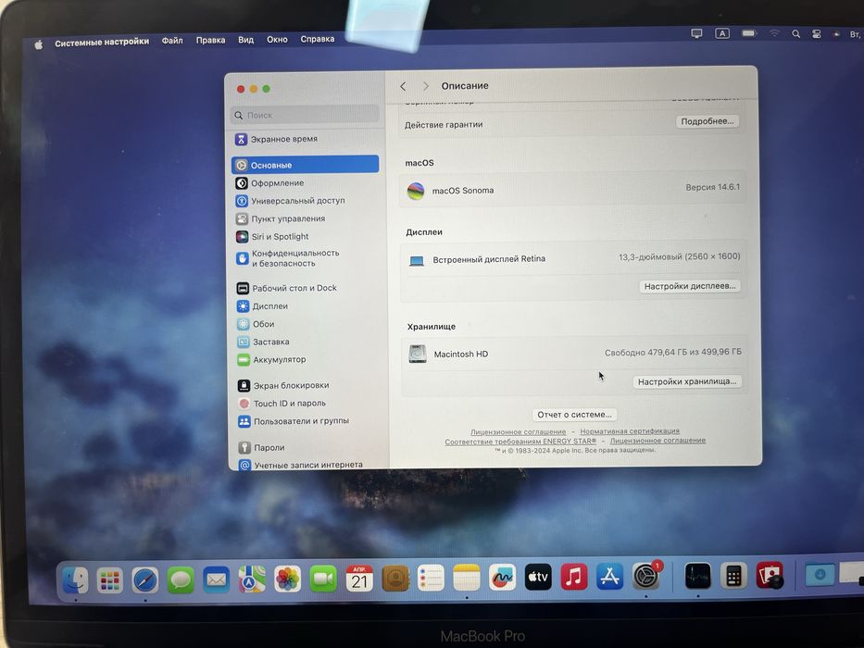Open Лицензионное соглашение link on first row
Viewport: 864px width, 648px height.
click(x=518, y=432)
